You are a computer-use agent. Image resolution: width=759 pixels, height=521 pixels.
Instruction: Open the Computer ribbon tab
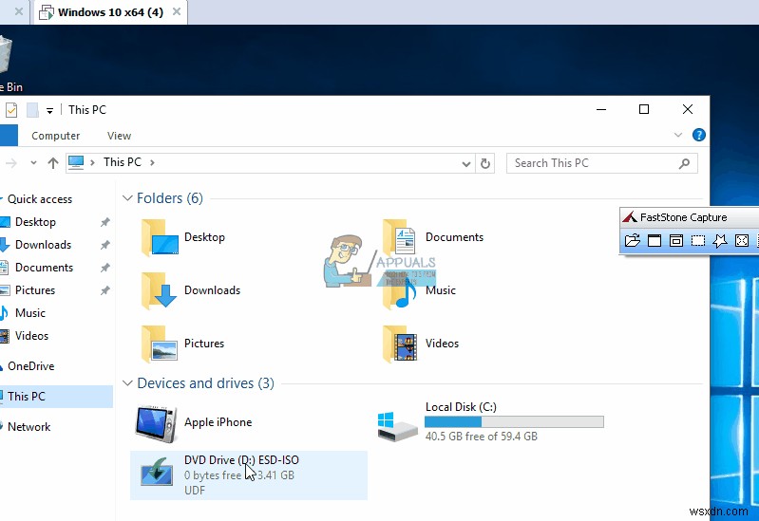(x=56, y=136)
